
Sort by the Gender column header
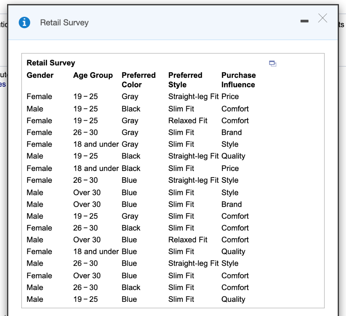[40, 75]
